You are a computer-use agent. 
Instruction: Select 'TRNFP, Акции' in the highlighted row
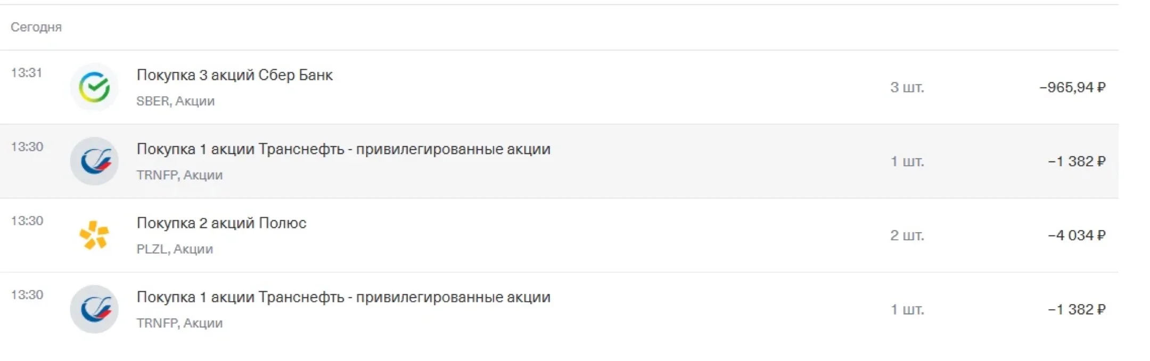point(179,175)
